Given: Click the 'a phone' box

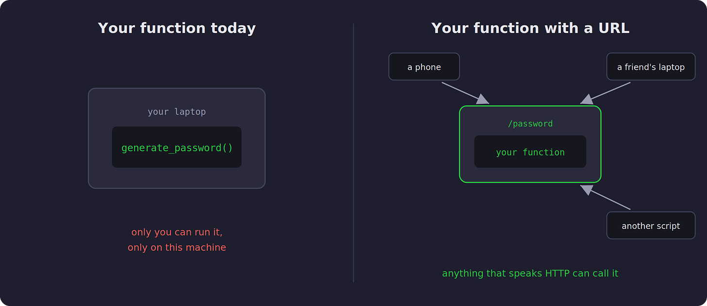Looking at the screenshot, I should 424,66.
